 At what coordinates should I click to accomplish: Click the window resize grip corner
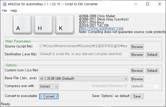click(x=164, y=105)
